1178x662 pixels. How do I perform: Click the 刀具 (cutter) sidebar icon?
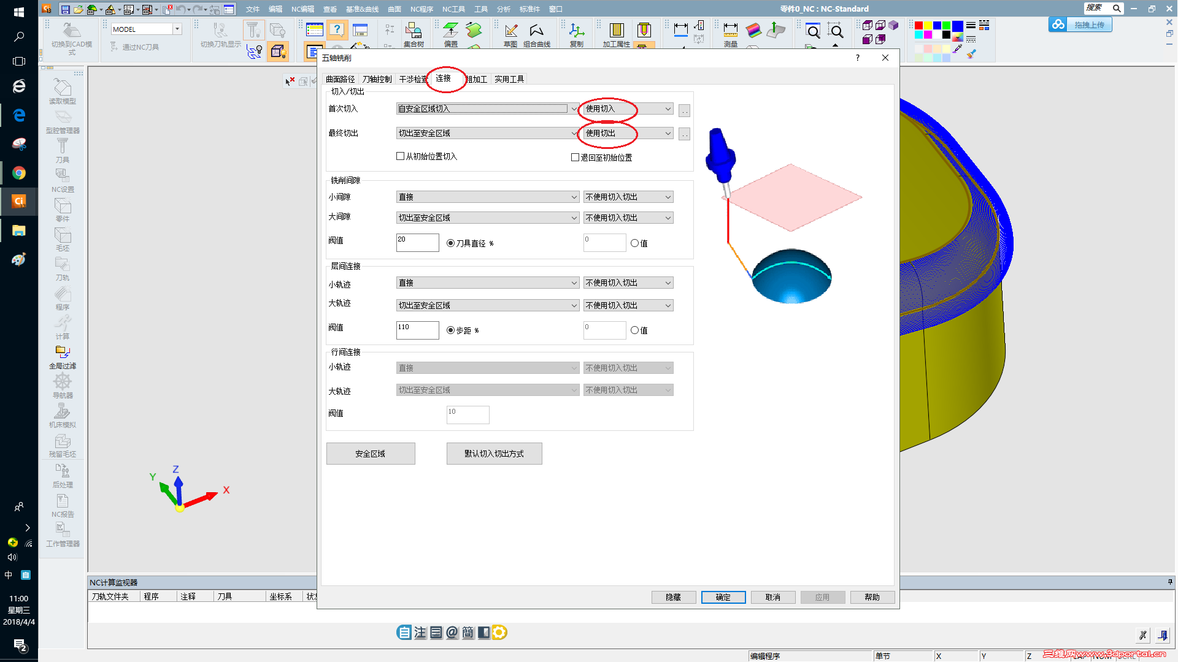pyautogui.click(x=63, y=149)
